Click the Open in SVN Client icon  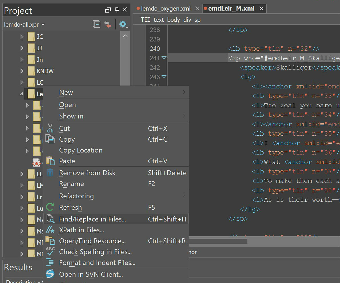(50, 274)
